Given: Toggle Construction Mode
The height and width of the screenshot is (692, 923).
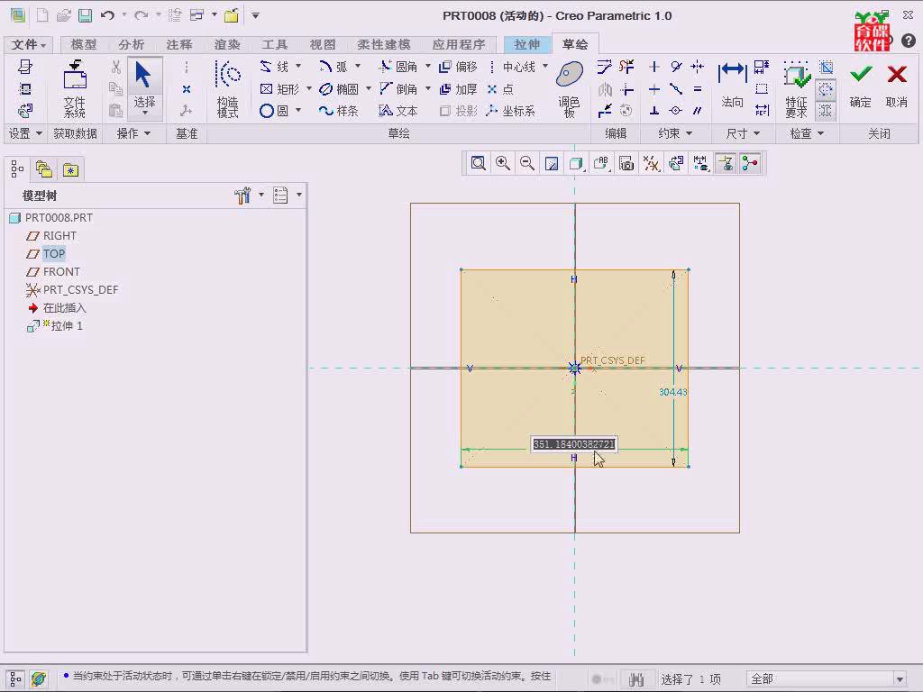Looking at the screenshot, I should point(227,89).
